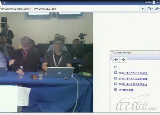Expand the page menu dropdown arrow
Viewport: 160px width, 115px height.
point(152,9)
